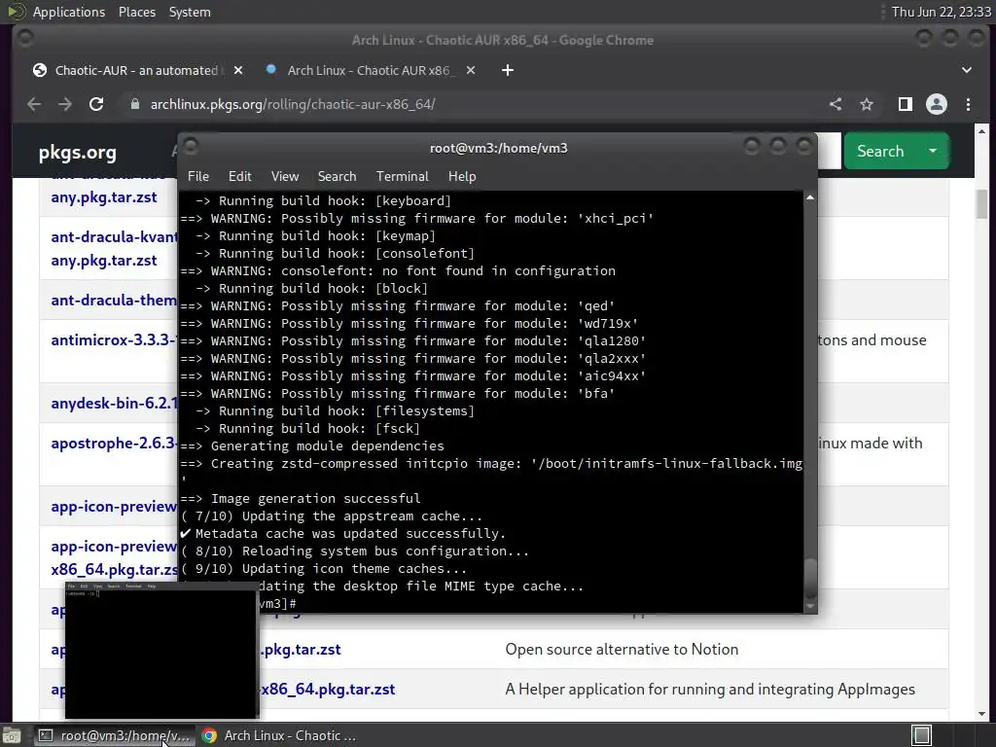Click workspace switcher in bottom right panel
Viewport: 996px width, 747px height.
(922, 735)
